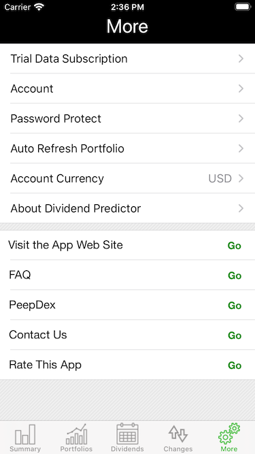Tap the Changes up-down arrows icon
Image resolution: width=255 pixels, height=454 pixels.
coord(178,434)
